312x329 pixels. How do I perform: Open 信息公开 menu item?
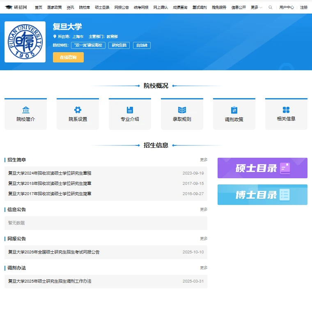(x=239, y=7)
